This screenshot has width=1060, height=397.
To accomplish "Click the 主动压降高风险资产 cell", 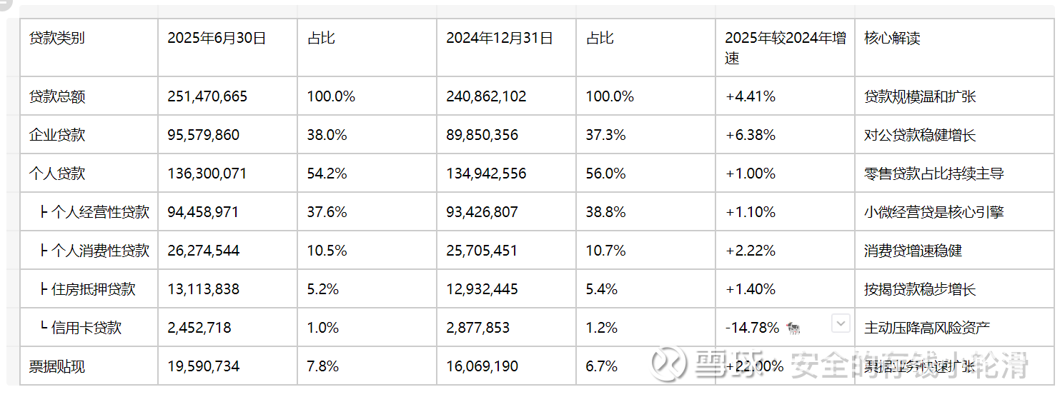I will [926, 328].
